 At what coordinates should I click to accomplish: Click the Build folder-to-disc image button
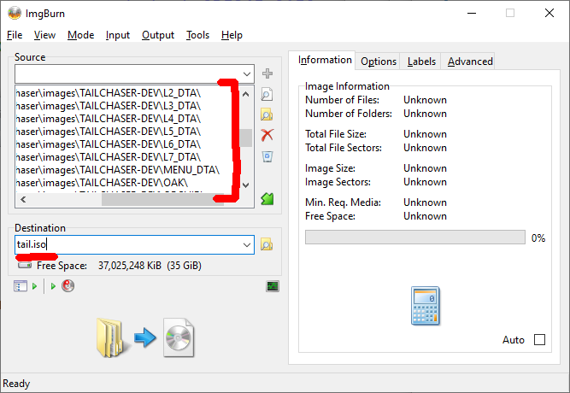click(145, 337)
